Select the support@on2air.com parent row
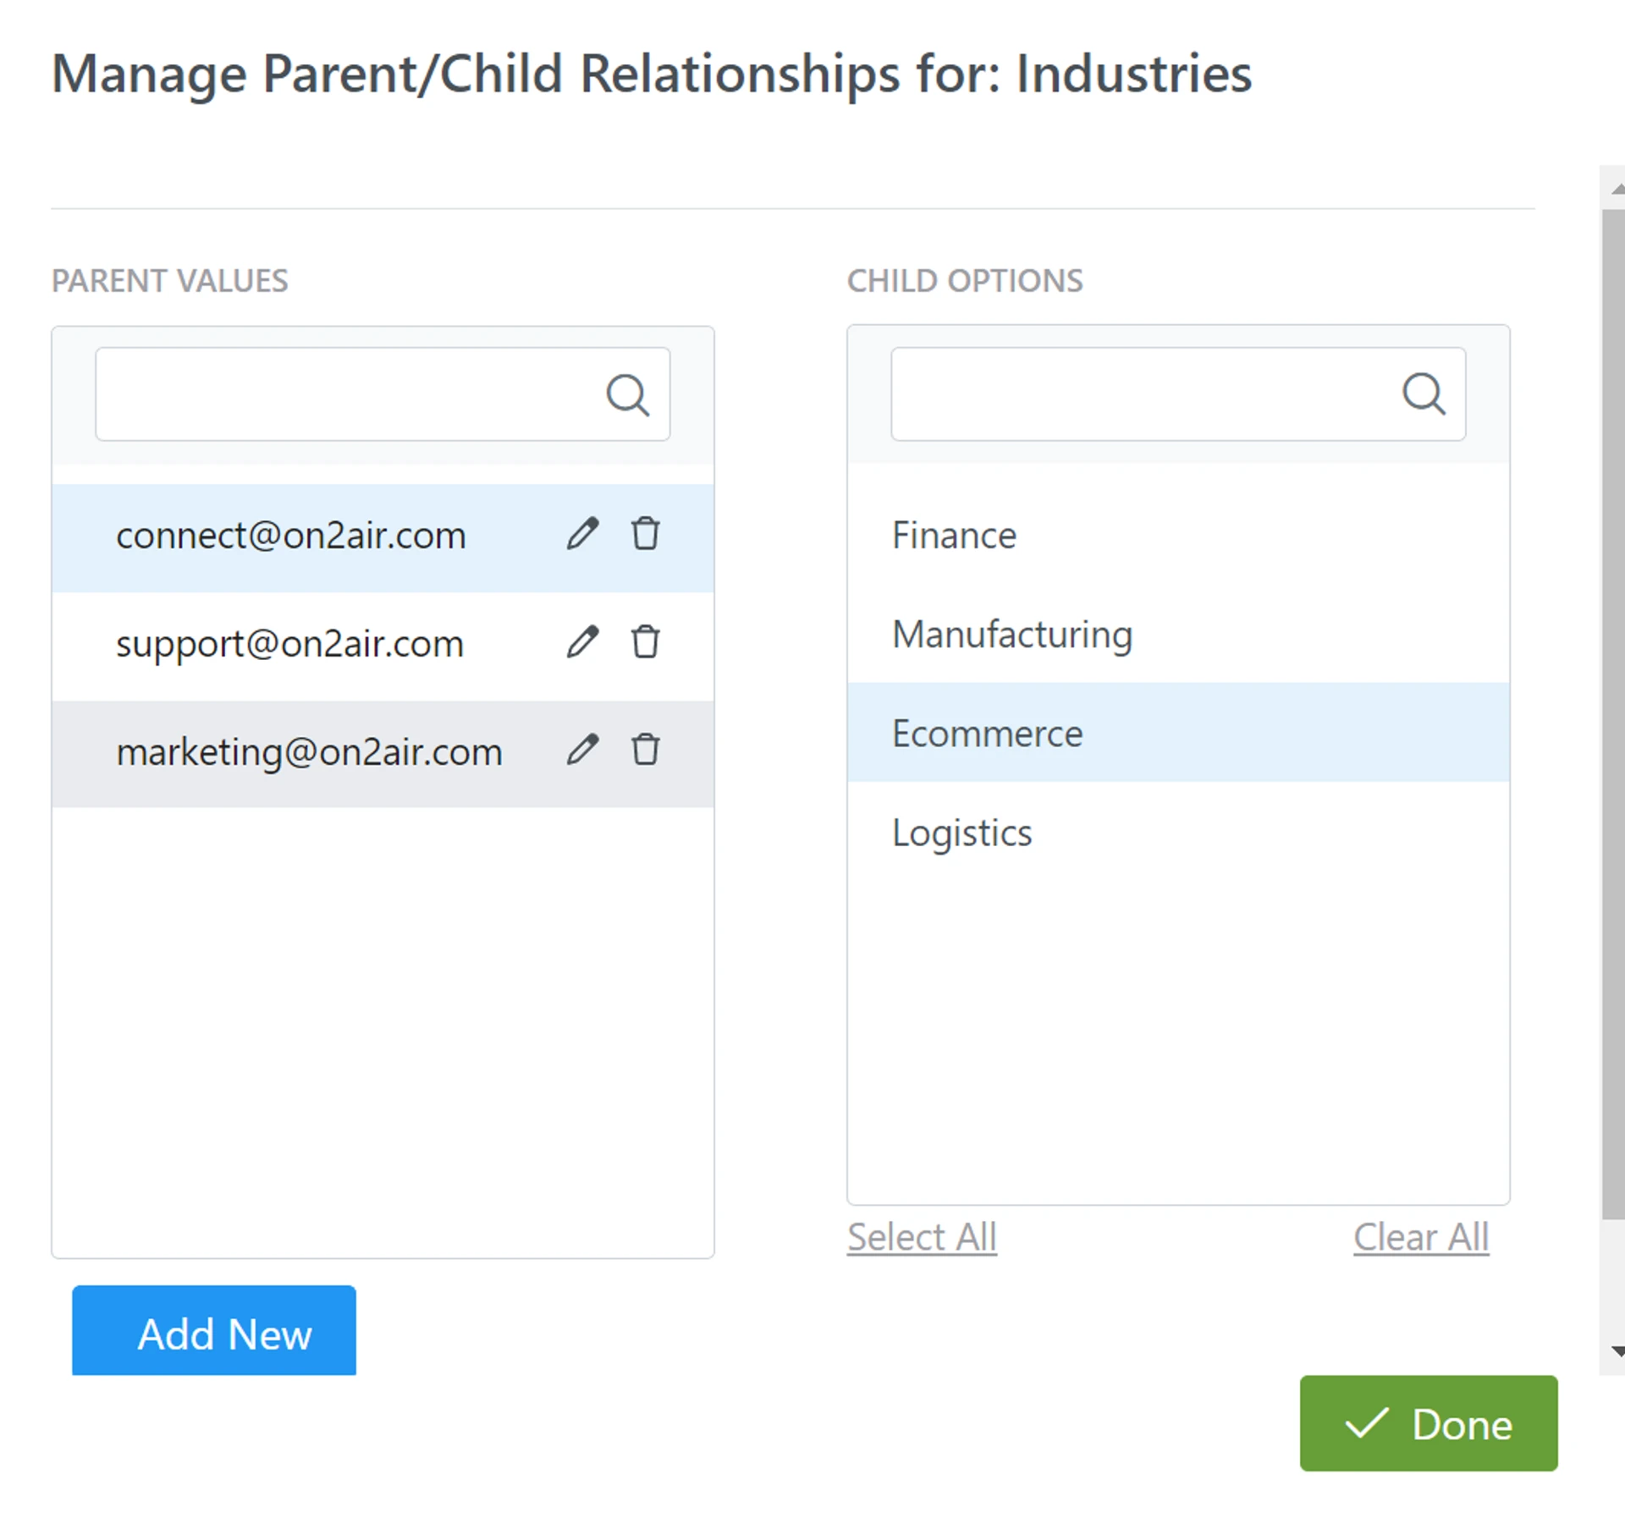This screenshot has width=1625, height=1523. pyautogui.click(x=289, y=645)
